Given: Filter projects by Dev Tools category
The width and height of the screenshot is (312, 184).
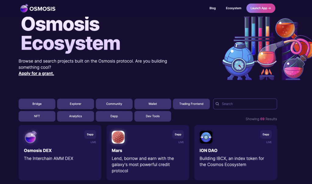Looking at the screenshot, I should 153,116.
